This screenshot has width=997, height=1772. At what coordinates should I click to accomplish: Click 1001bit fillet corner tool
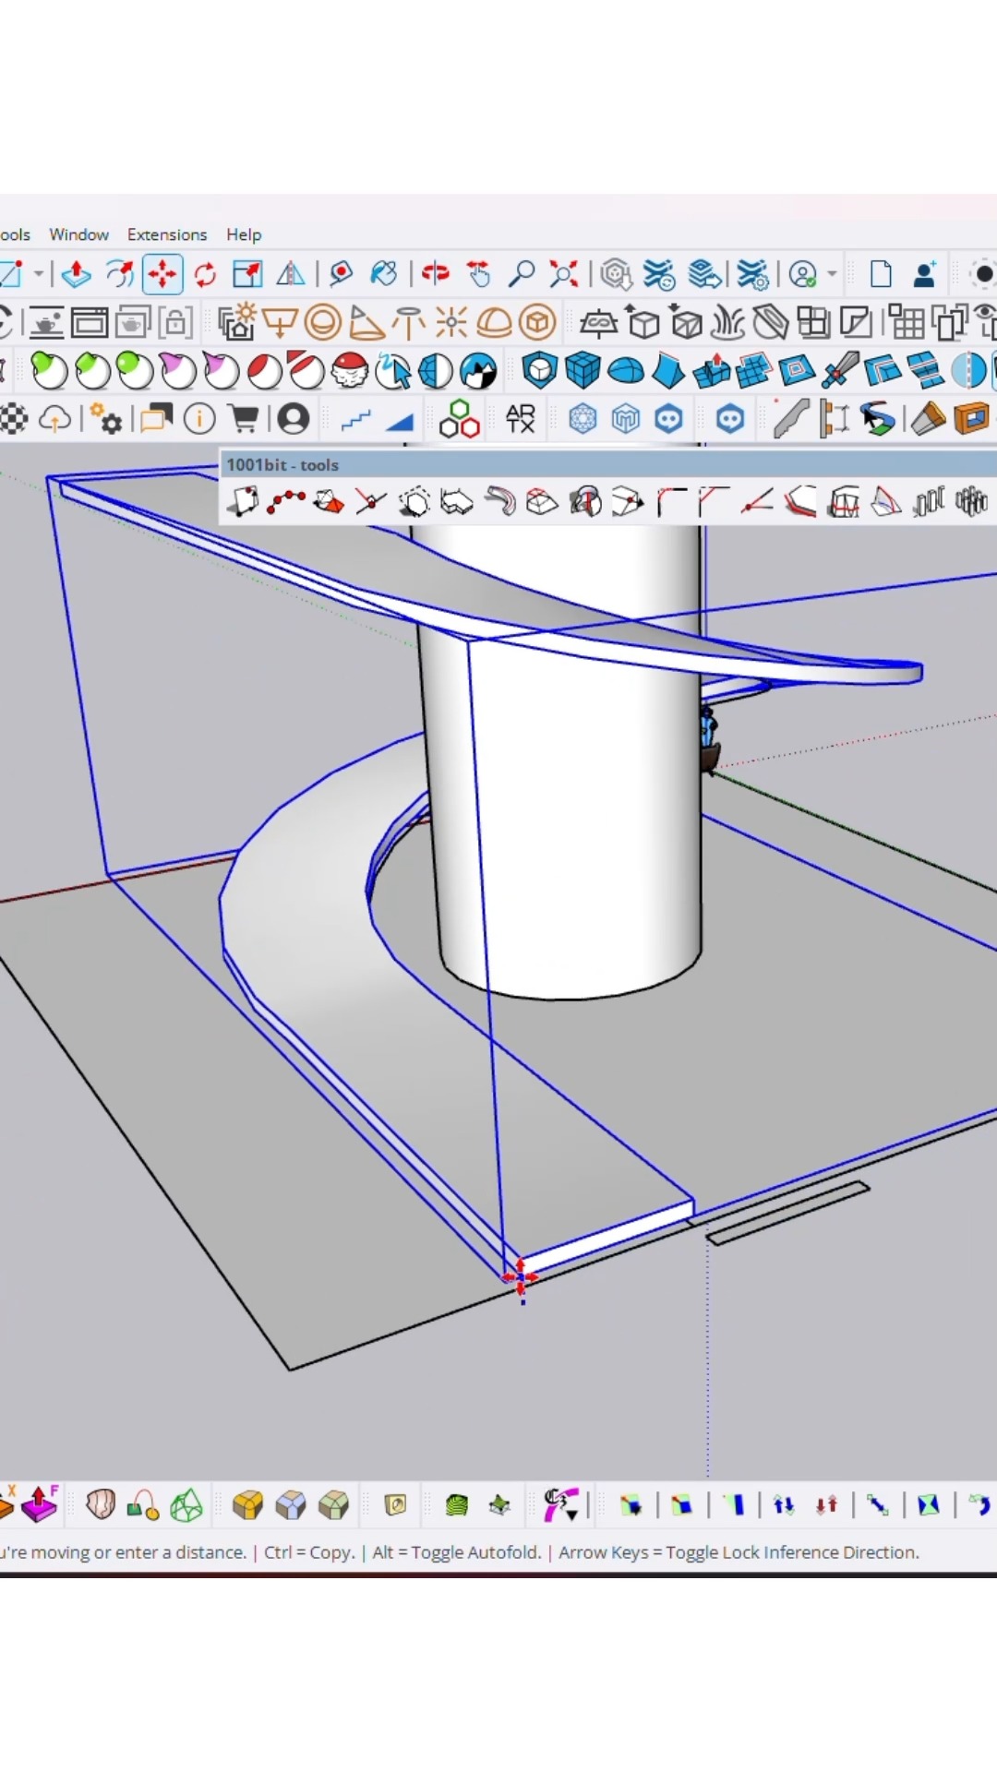671,502
